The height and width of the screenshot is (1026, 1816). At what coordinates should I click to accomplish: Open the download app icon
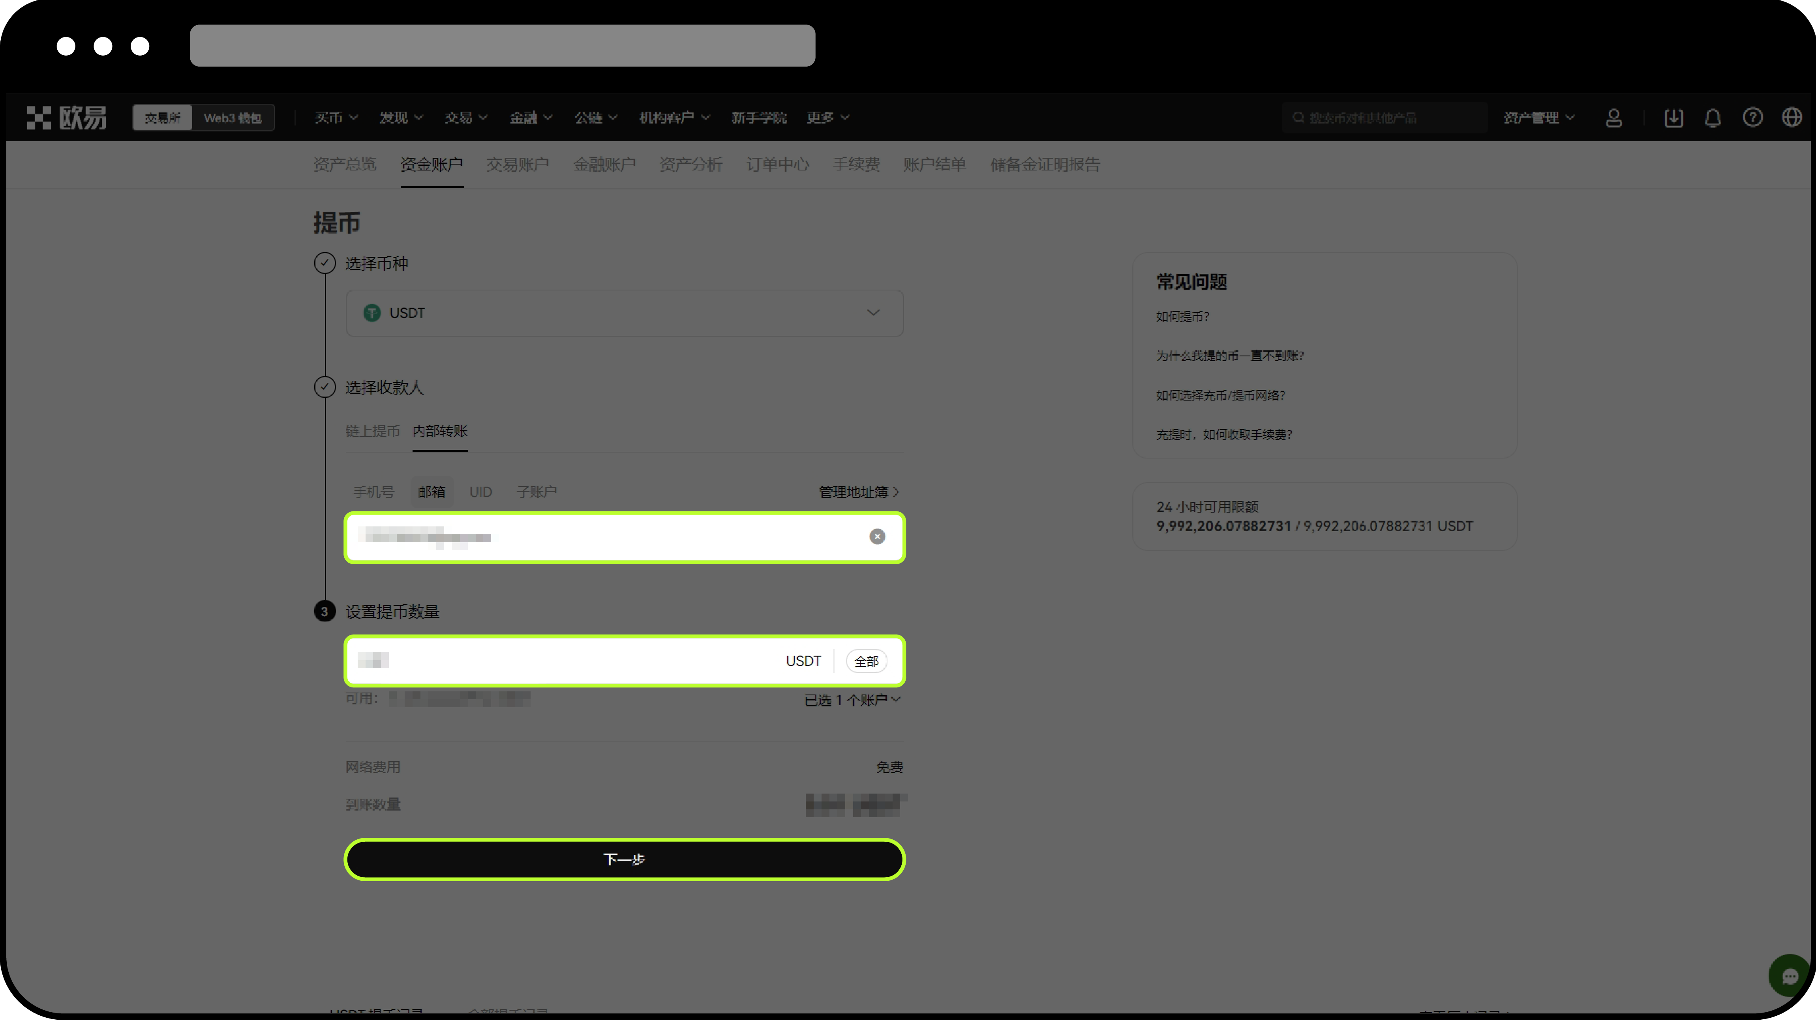click(1673, 118)
